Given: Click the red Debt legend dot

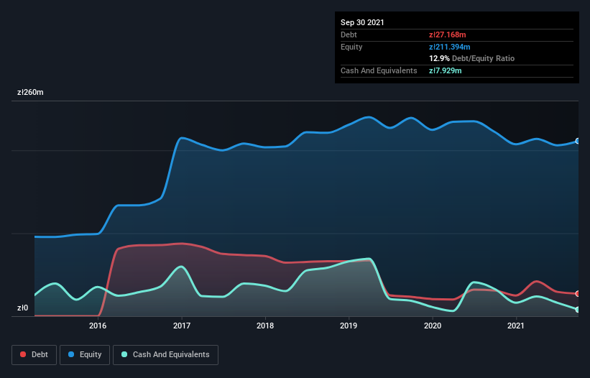Looking at the screenshot, I should (23, 354).
